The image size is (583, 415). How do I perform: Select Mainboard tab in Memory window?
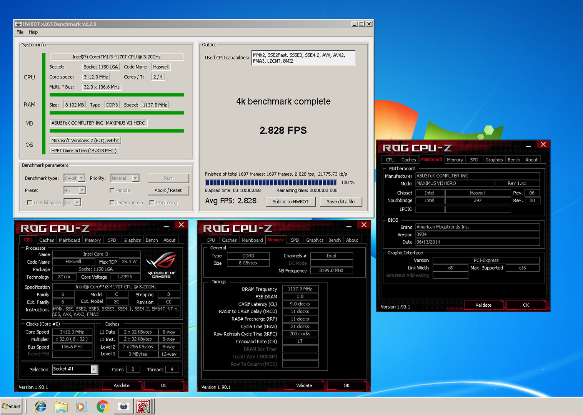point(252,240)
